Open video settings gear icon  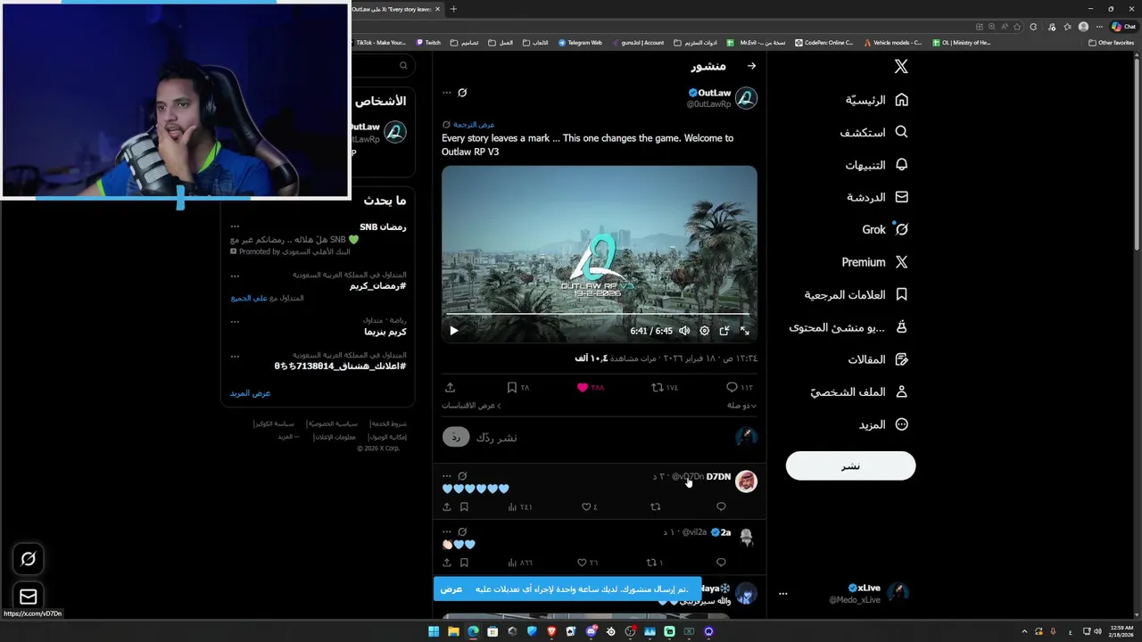(704, 331)
